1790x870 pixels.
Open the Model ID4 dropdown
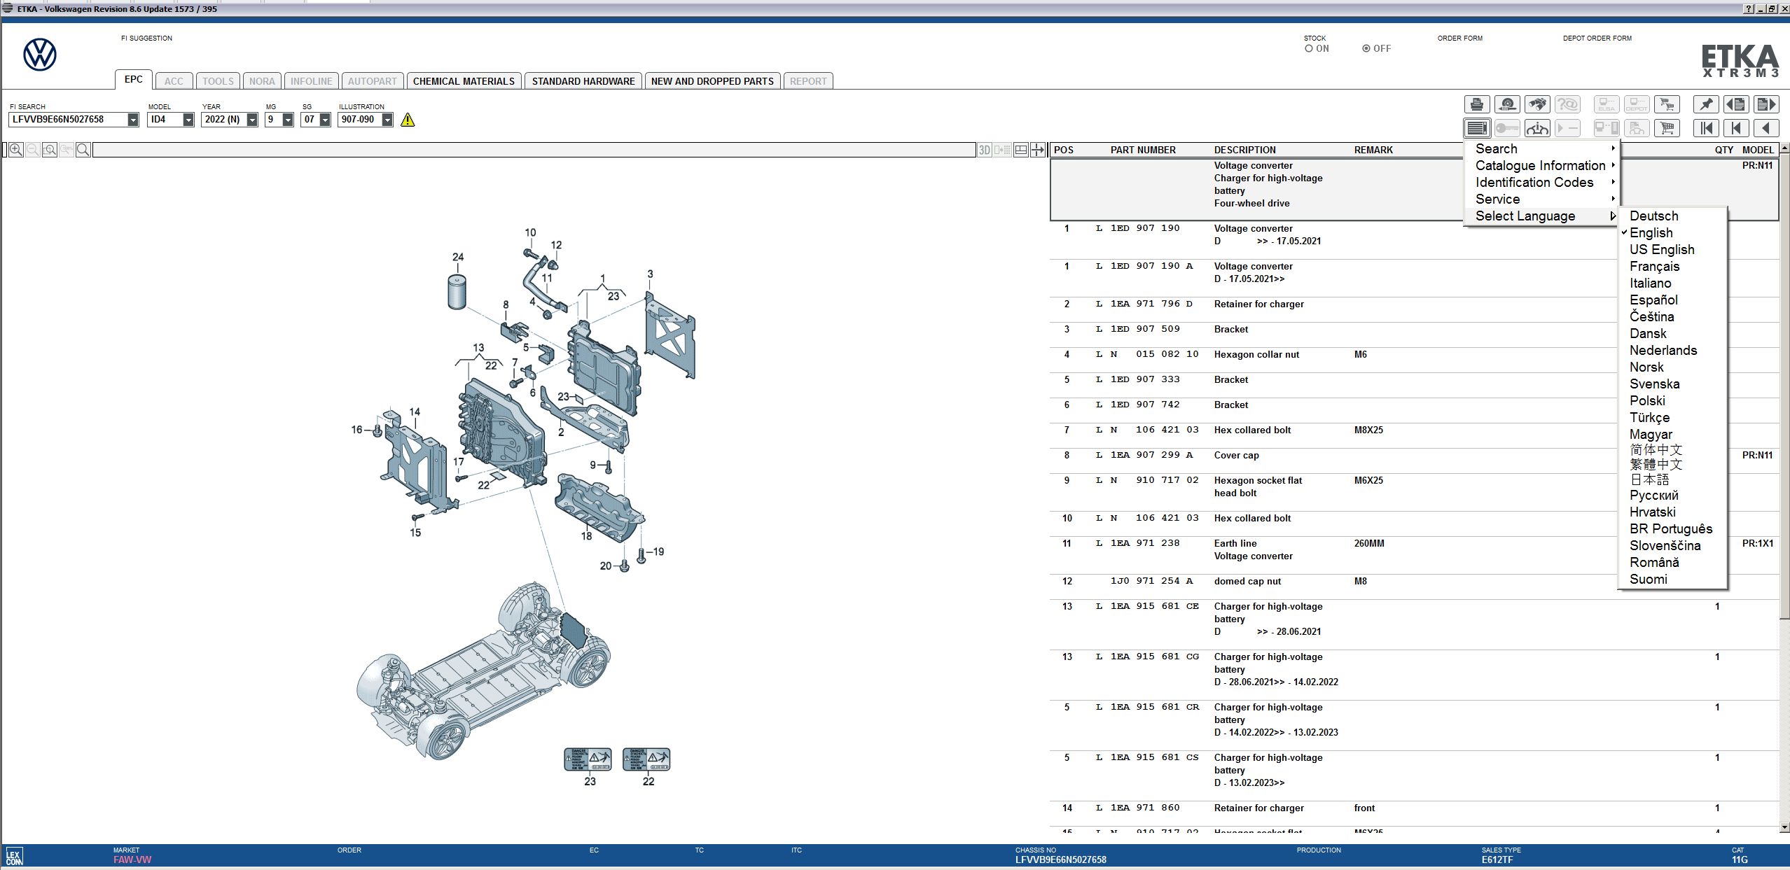188,120
